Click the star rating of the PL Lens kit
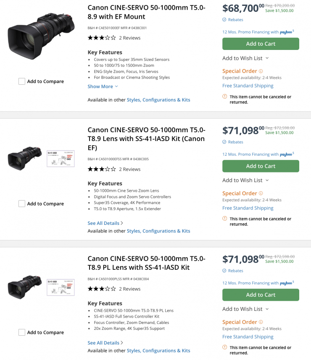The height and width of the screenshot is (360, 311). click(102, 289)
